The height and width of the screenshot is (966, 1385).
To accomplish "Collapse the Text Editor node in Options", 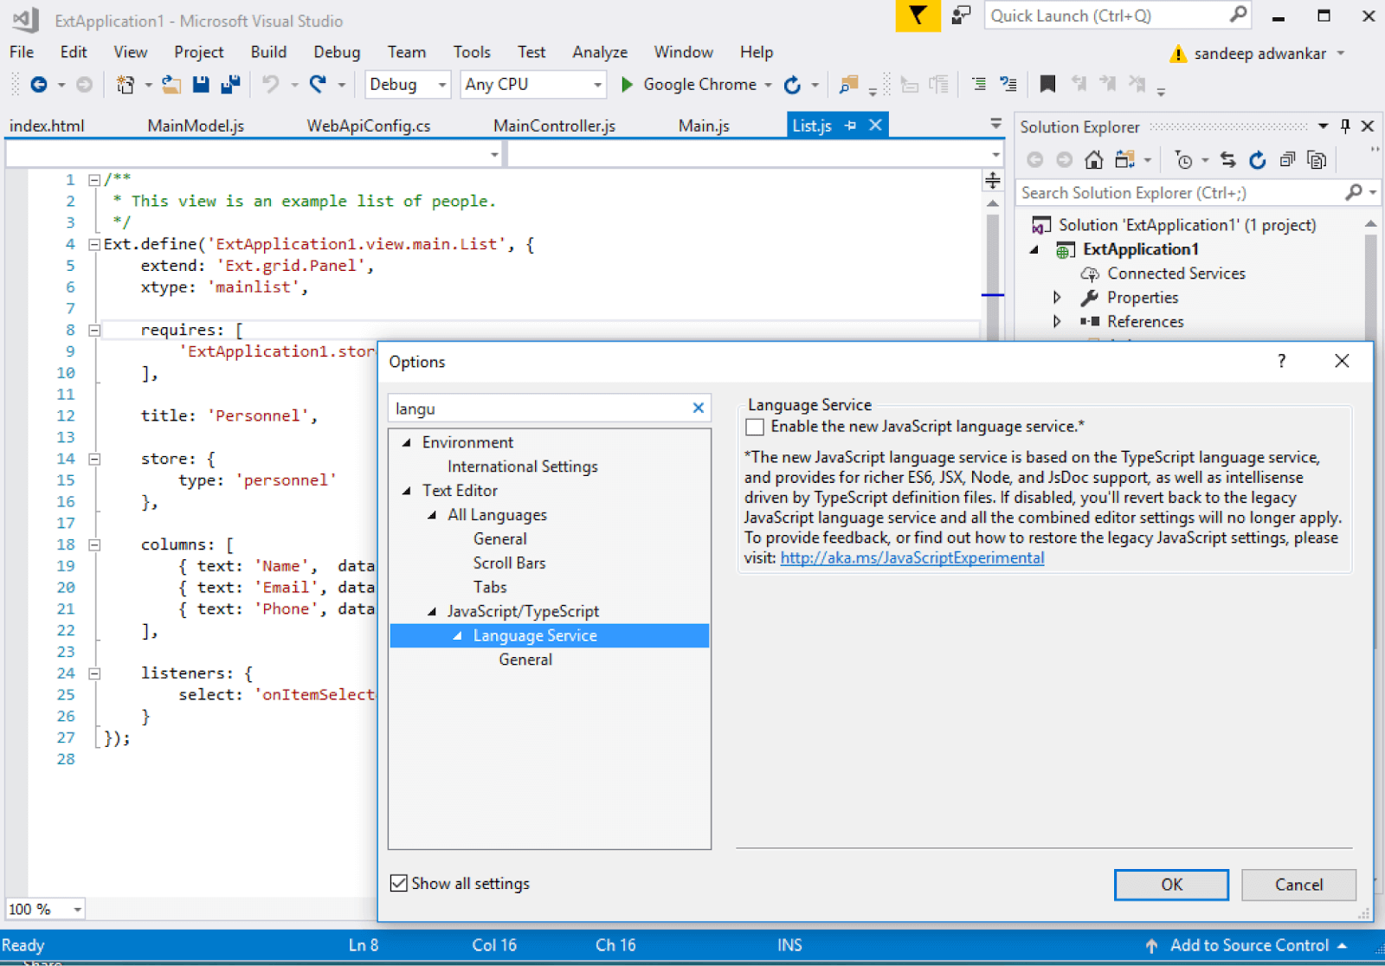I will click(x=406, y=491).
